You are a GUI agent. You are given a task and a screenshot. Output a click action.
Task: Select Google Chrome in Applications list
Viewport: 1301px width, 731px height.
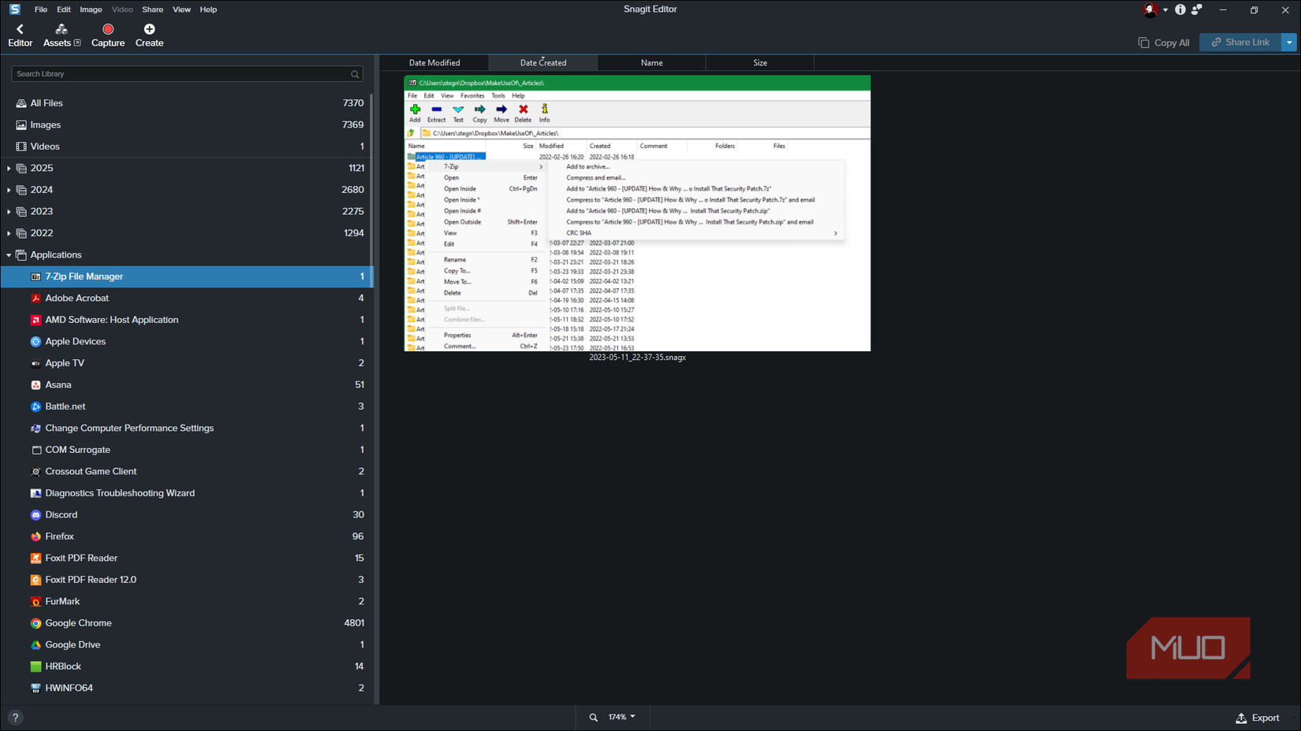tap(78, 623)
